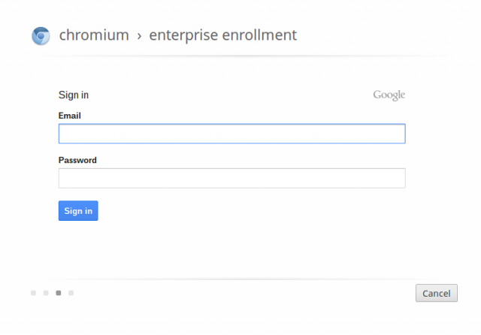
Task: Cancel the enterprise enrollment
Action: pos(437,294)
